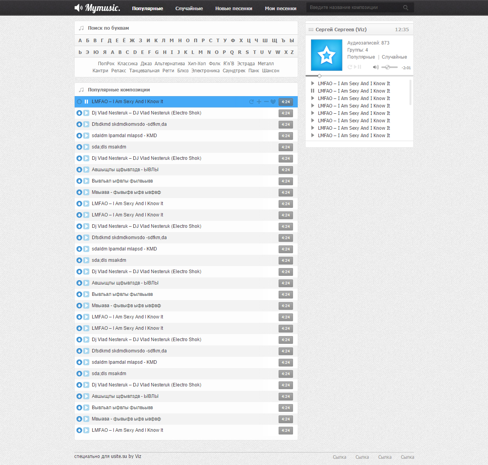Filter by letter Ш
The height and width of the screenshot is (465, 488).
coord(265,41)
